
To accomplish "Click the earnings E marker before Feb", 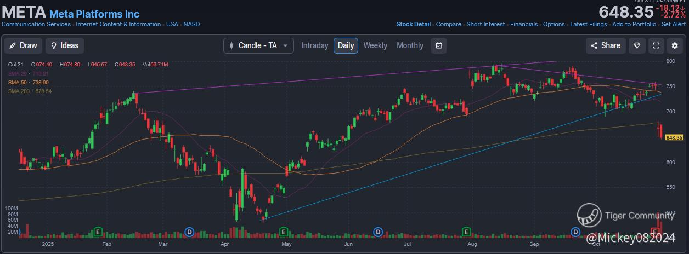I will pos(98,232).
